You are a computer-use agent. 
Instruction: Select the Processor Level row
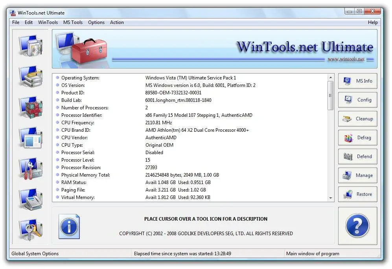click(190, 160)
